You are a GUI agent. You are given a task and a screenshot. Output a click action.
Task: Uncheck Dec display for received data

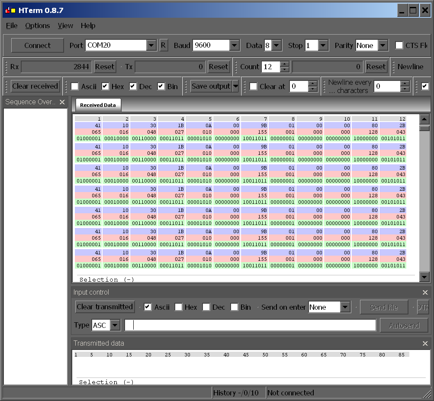tap(133, 87)
